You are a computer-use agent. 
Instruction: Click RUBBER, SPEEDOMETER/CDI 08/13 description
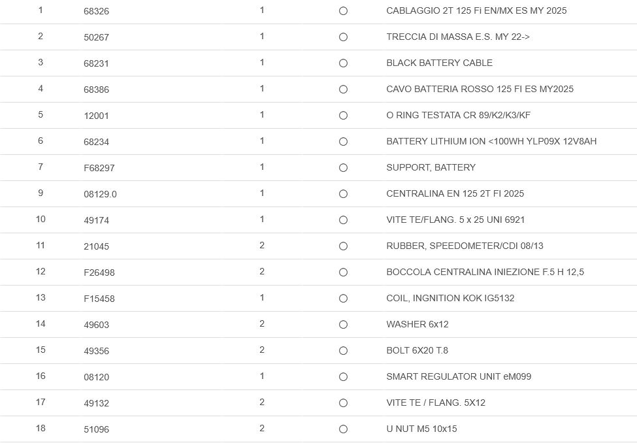465,246
